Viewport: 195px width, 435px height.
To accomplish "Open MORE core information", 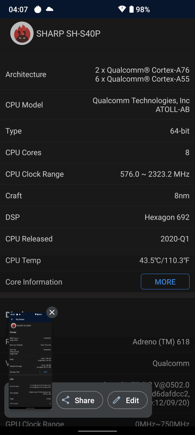I will point(165,282).
